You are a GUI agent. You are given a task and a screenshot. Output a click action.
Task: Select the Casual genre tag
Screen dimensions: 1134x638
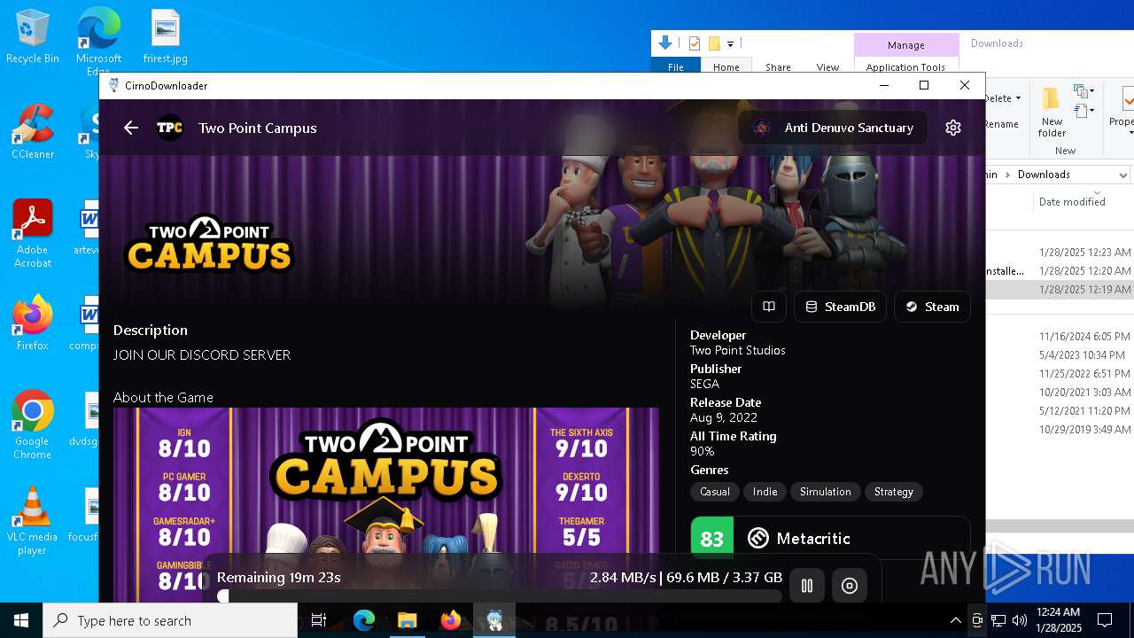click(x=715, y=492)
